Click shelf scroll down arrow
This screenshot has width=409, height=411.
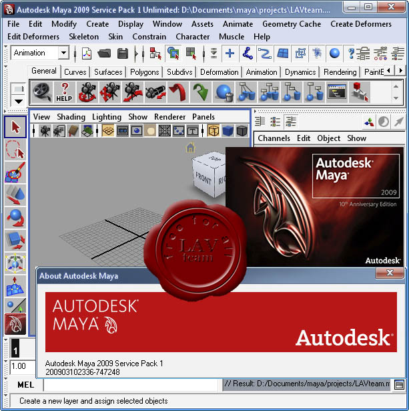pyautogui.click(x=396, y=98)
